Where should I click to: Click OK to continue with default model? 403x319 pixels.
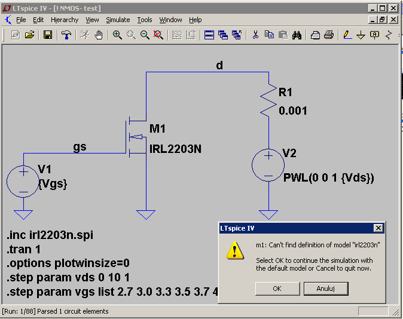click(x=277, y=289)
